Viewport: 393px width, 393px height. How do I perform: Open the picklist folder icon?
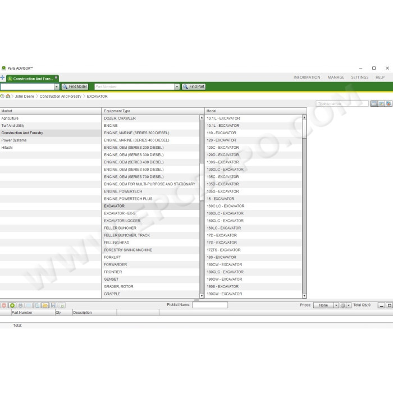(x=45, y=305)
